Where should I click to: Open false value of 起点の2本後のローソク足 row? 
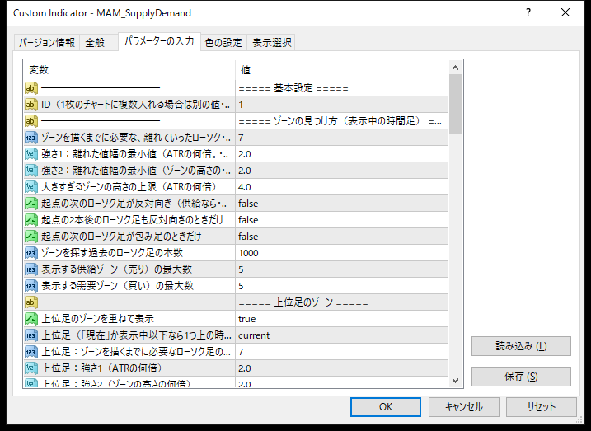(x=342, y=220)
